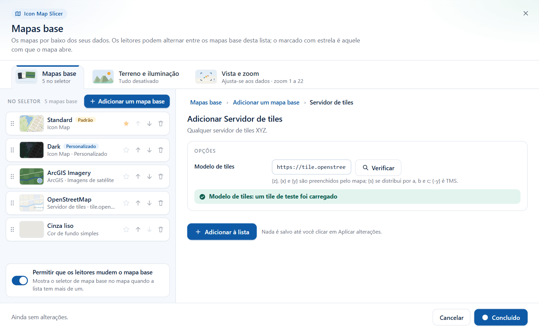Select the ArcGIS Imagery thumbnail
Screen dimensions: 539x331
click(32, 176)
